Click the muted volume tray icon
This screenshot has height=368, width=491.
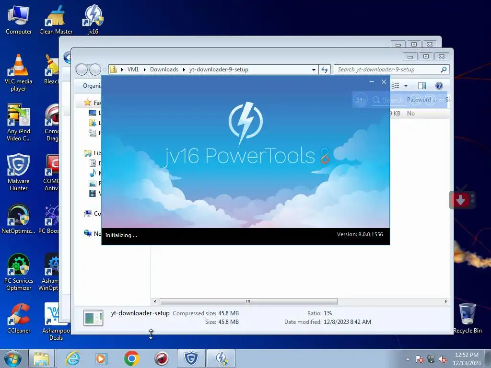443,359
